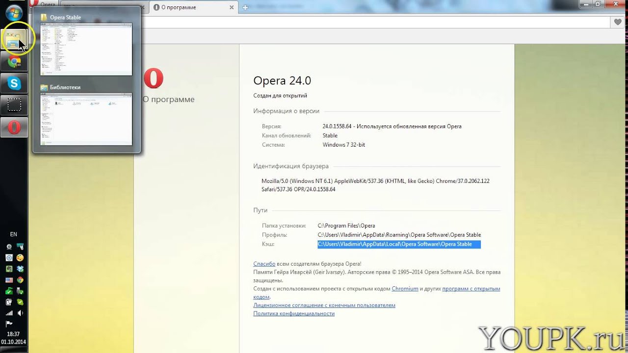Click the large red Opera logo
The height and width of the screenshot is (353, 628).
pos(154,78)
